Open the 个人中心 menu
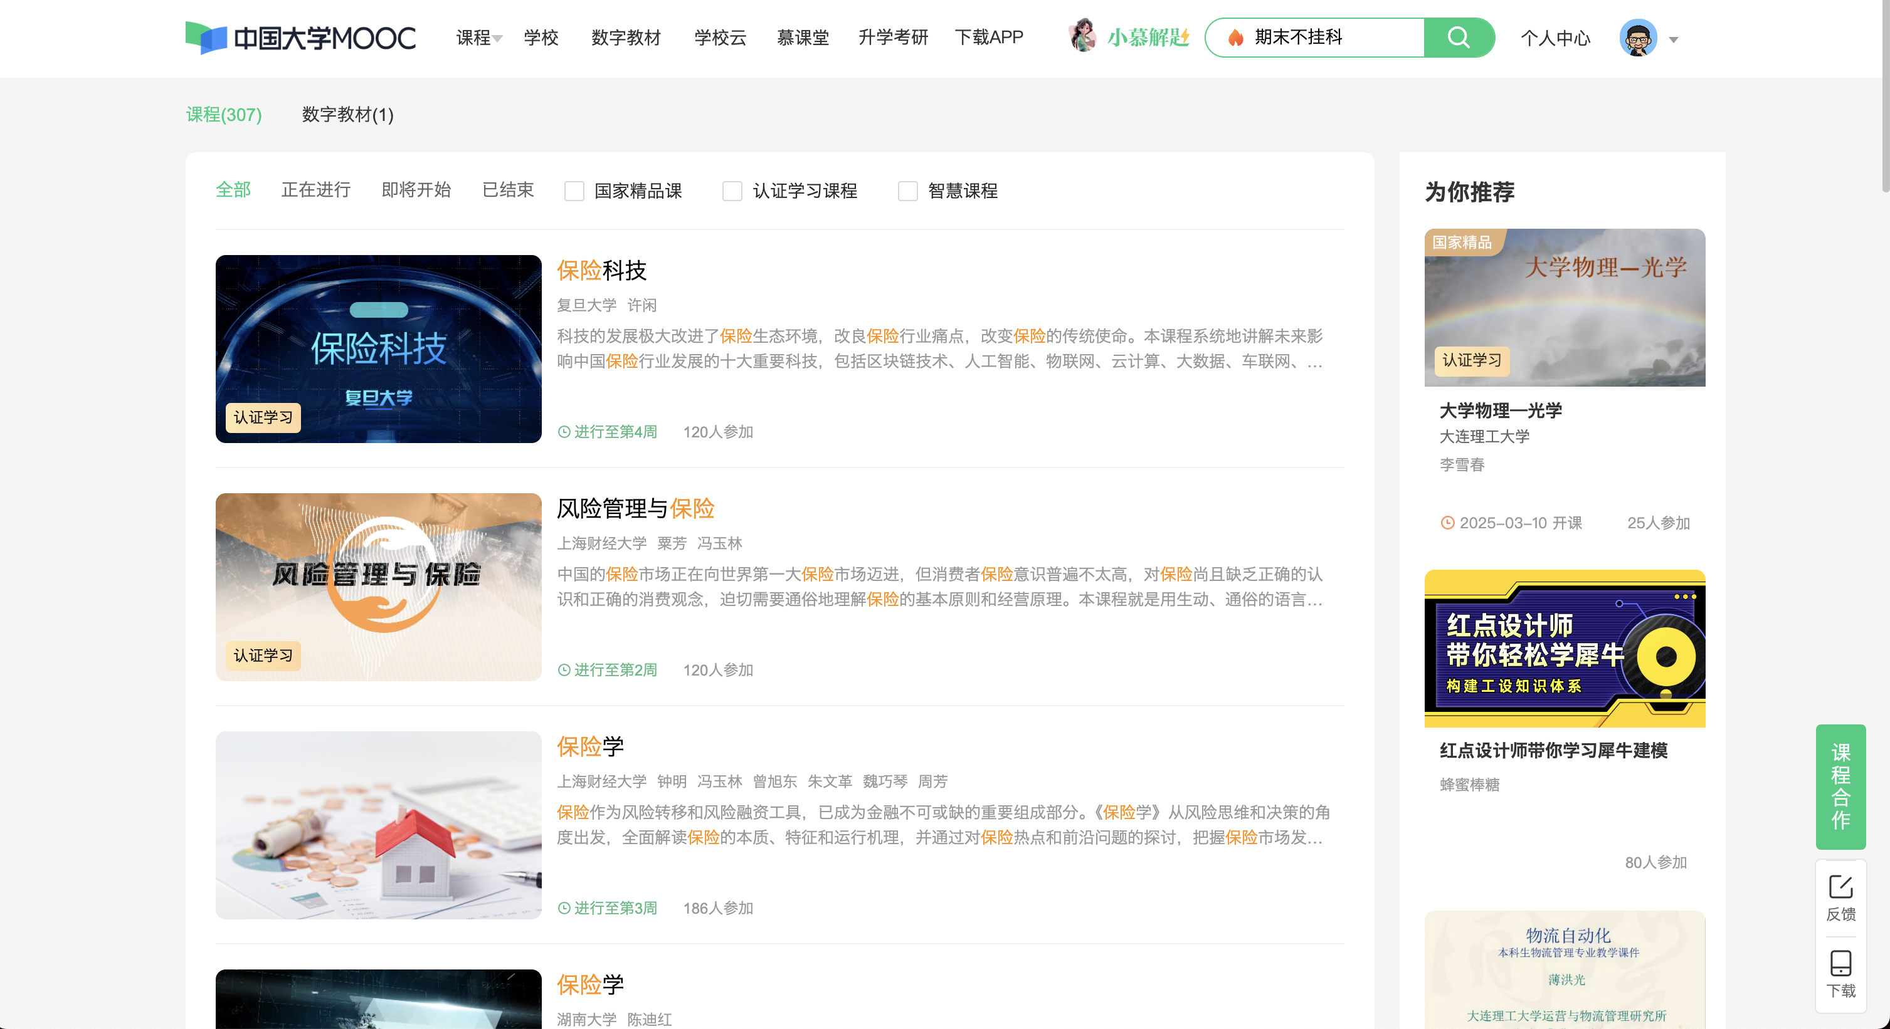The image size is (1890, 1029). click(1555, 38)
